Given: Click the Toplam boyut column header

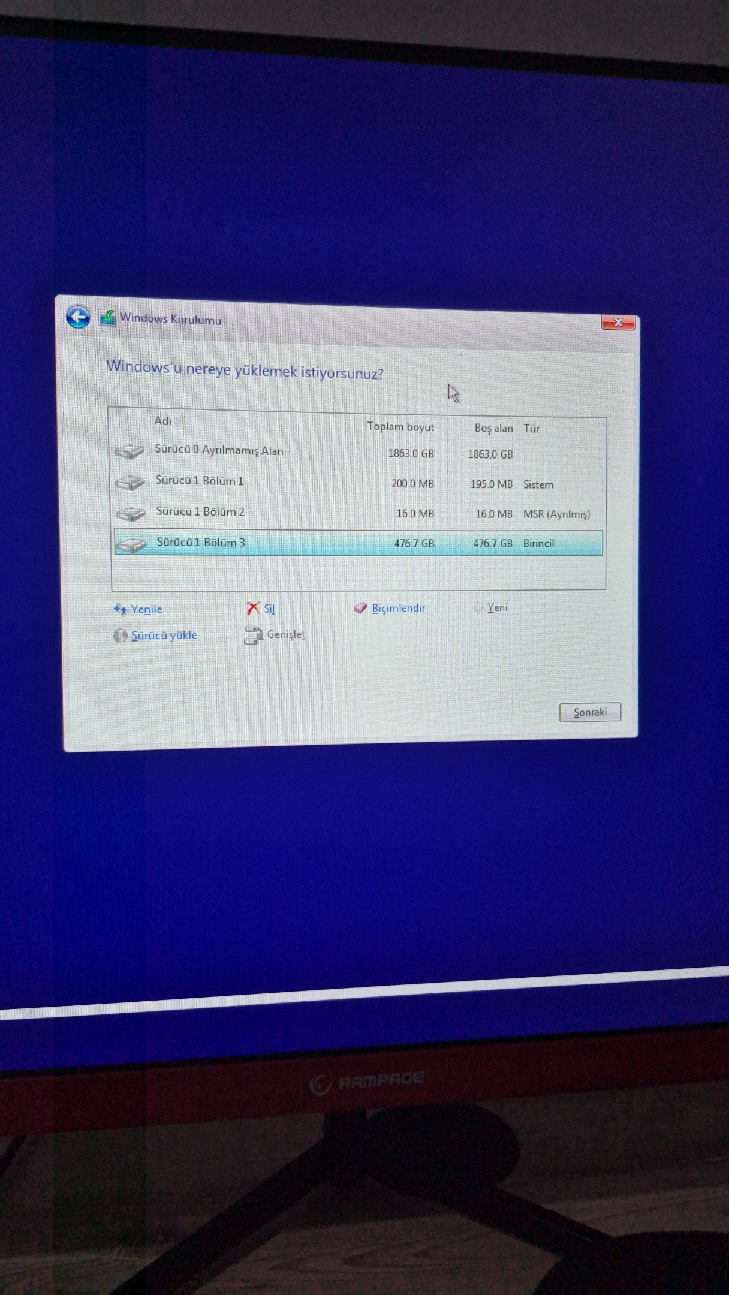Looking at the screenshot, I should pos(400,427).
